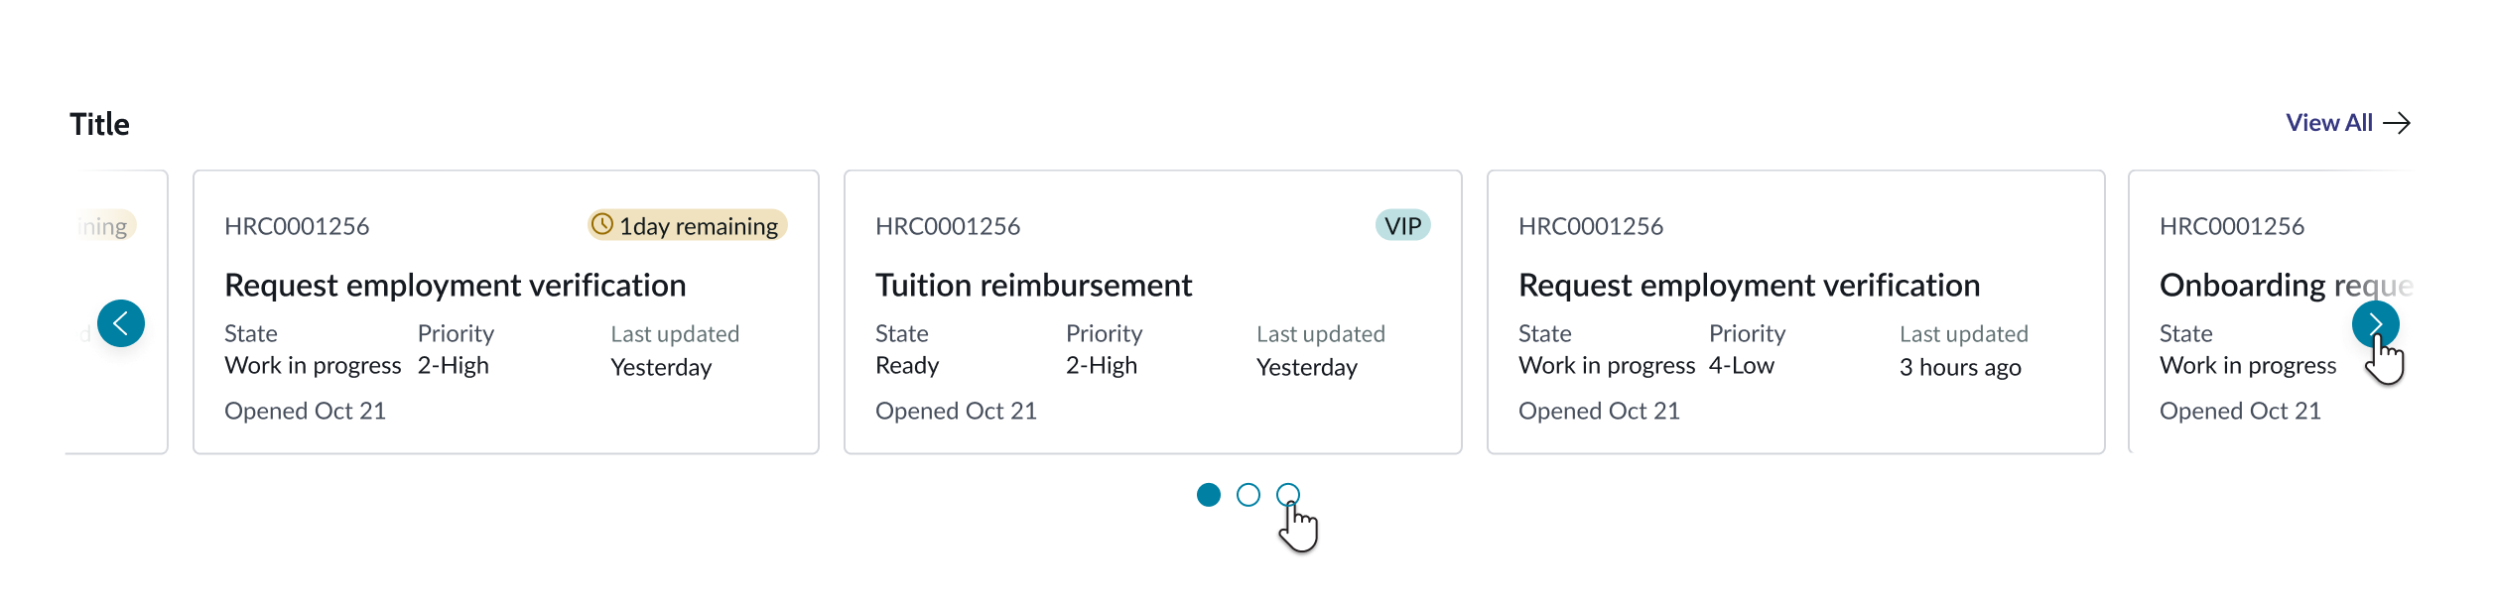
Task: Select the second carousel page dot
Action: coord(1248,495)
